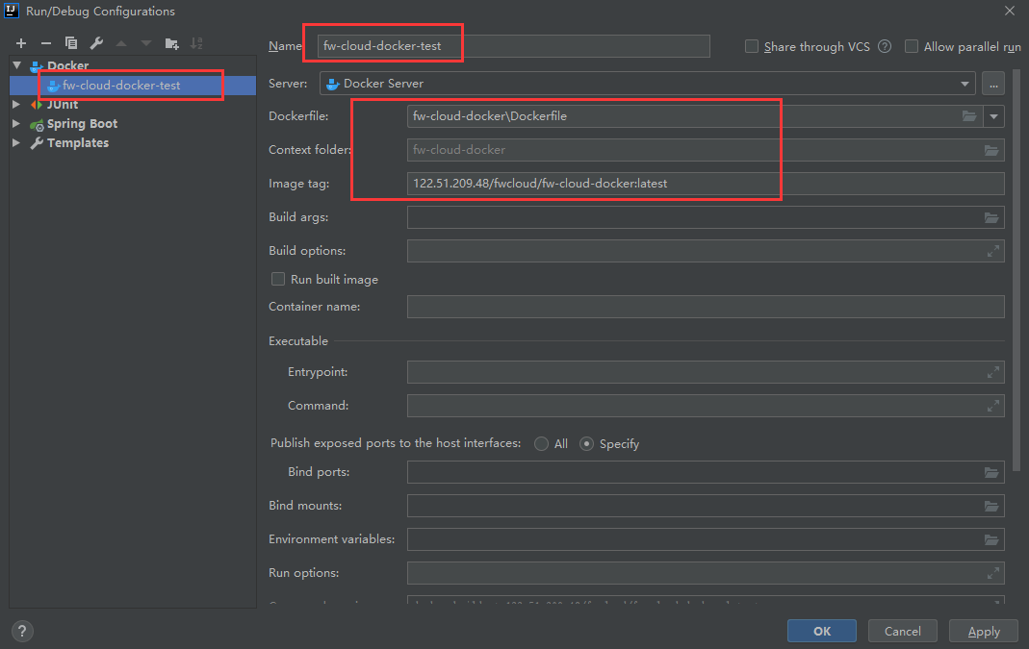Click the Copy Configuration icon
The height and width of the screenshot is (649, 1029).
click(71, 43)
